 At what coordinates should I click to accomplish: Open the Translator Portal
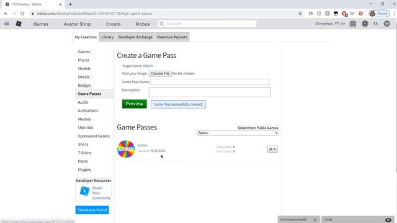pyautogui.click(x=92, y=210)
